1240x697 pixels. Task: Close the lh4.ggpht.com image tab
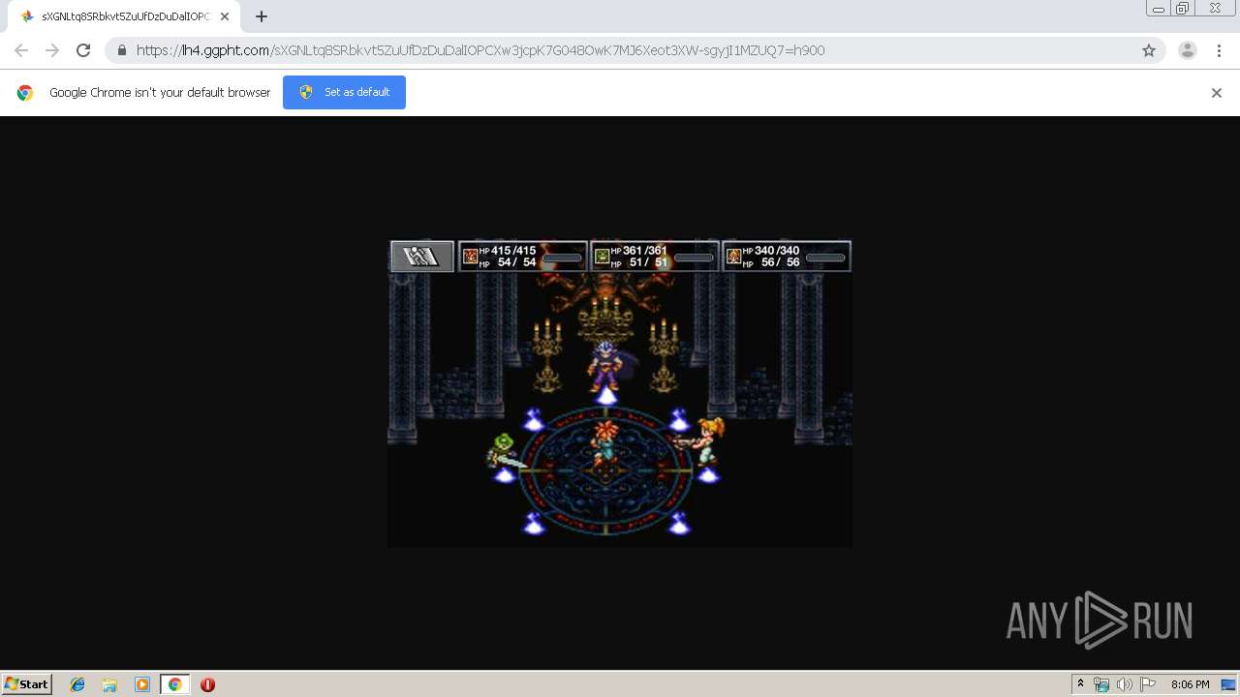point(225,16)
